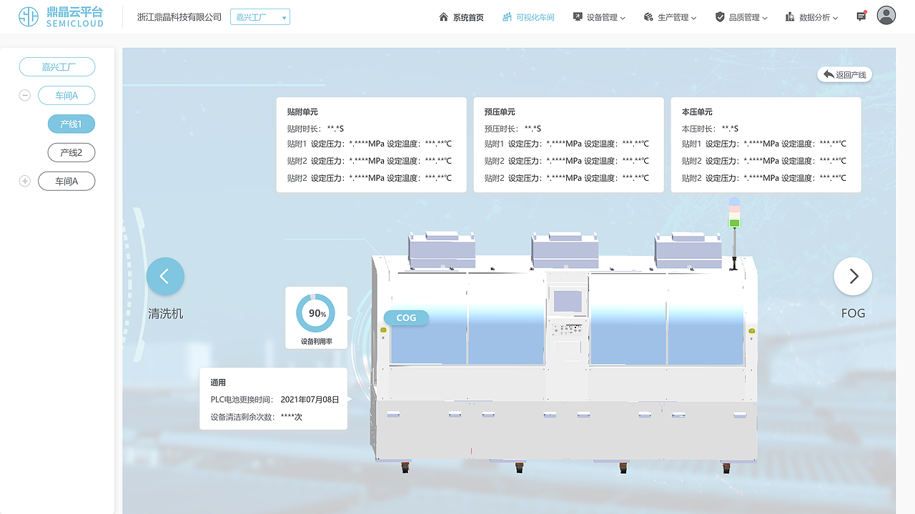Navigate to FOG using the right arrow
Viewport: 915px width, 514px height.
click(x=853, y=276)
